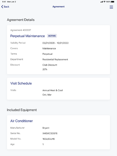Viewport: 117px width, 156px height.
Task: Select the Agreement 400337 number text
Action: pyautogui.click(x=21, y=30)
